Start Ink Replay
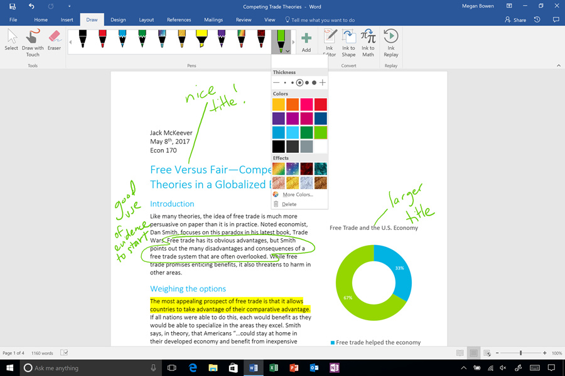This screenshot has width=565, height=376. pos(391,43)
